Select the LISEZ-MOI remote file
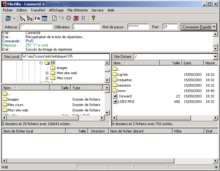220x171 pixels. [126, 102]
